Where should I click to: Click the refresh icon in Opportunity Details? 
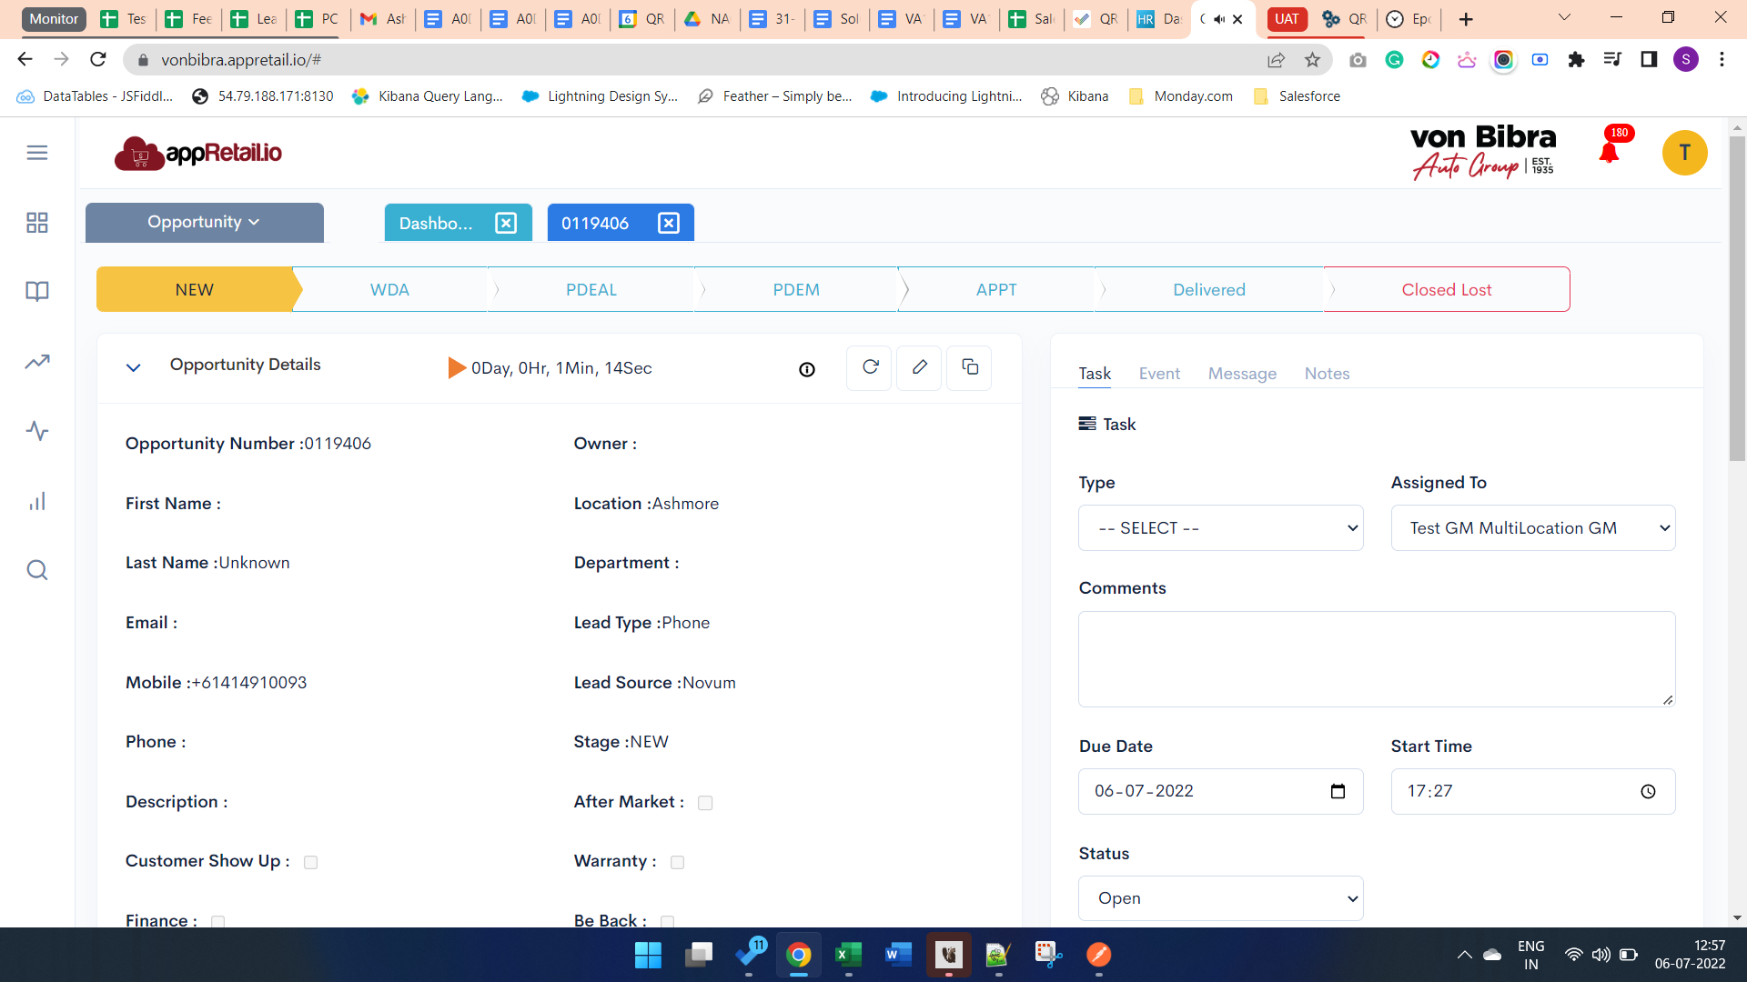tap(870, 367)
